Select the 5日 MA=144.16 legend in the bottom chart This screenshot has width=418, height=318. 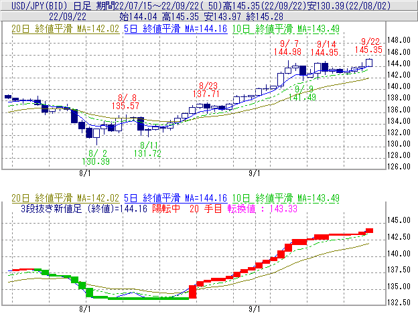click(x=176, y=198)
